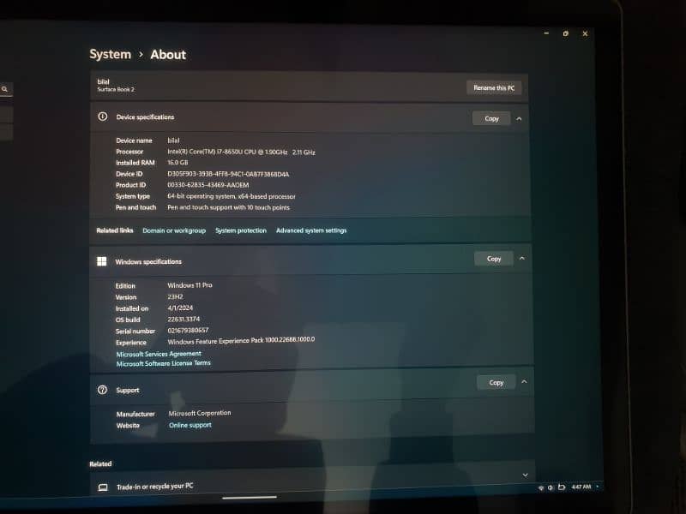Collapse the Windows specifications section

click(x=521, y=258)
